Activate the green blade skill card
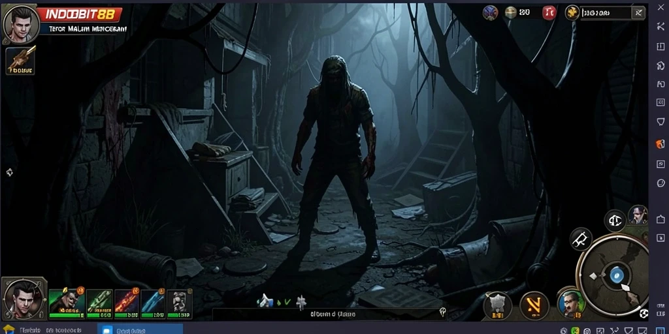Image resolution: width=669 pixels, height=334 pixels. click(99, 304)
